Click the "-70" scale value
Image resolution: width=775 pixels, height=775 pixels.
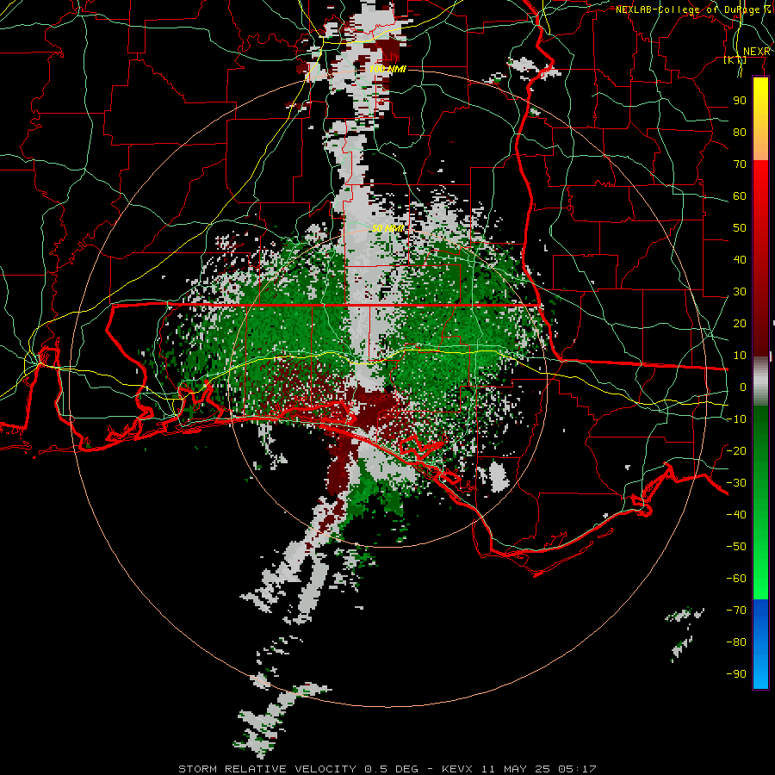click(x=736, y=610)
